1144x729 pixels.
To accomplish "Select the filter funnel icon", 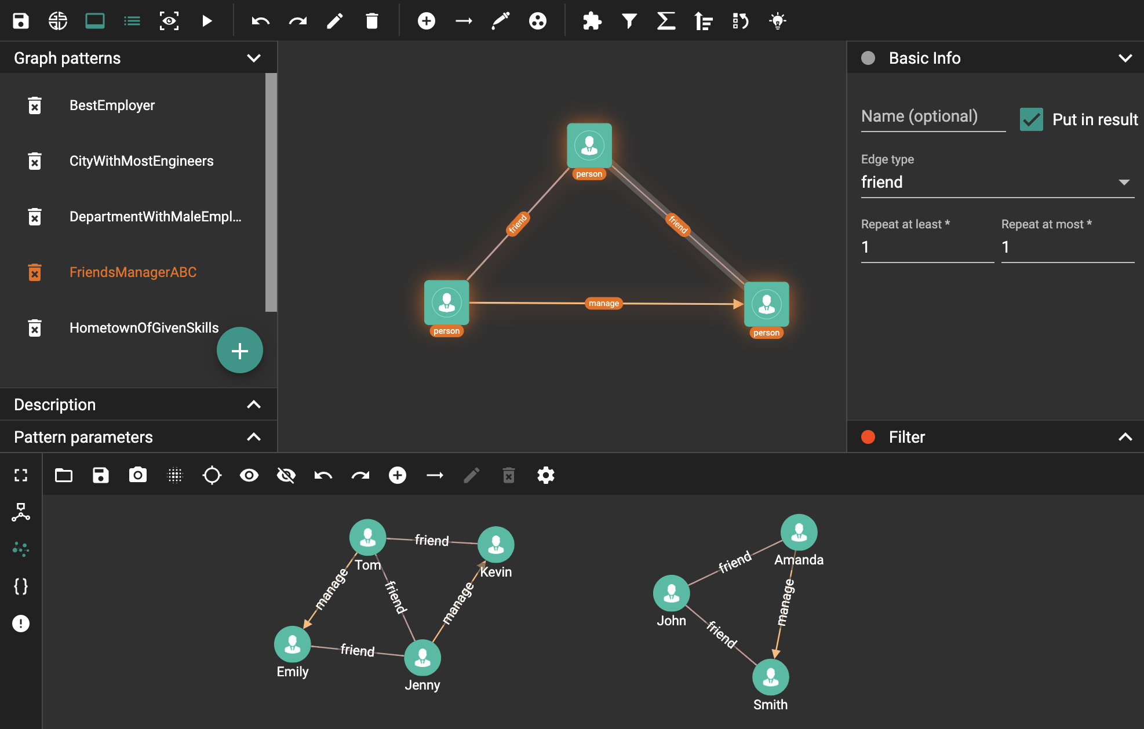I will coord(629,21).
